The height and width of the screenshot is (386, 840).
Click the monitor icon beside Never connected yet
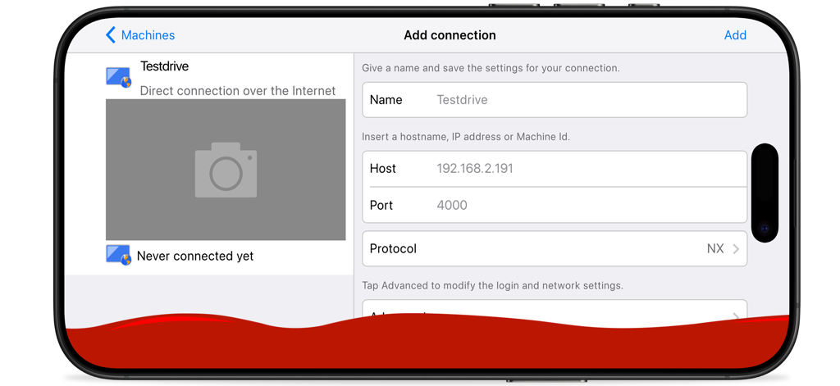tap(118, 255)
